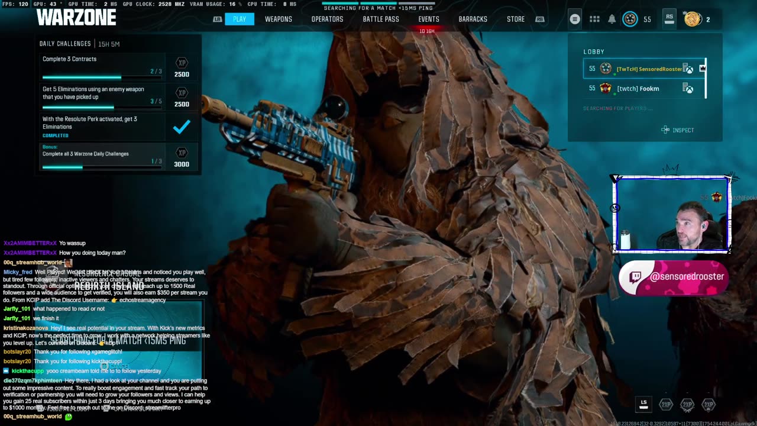Viewport: 757px width, 426px height.
Task: Open the main menu hamburger icon
Action: tap(574, 19)
